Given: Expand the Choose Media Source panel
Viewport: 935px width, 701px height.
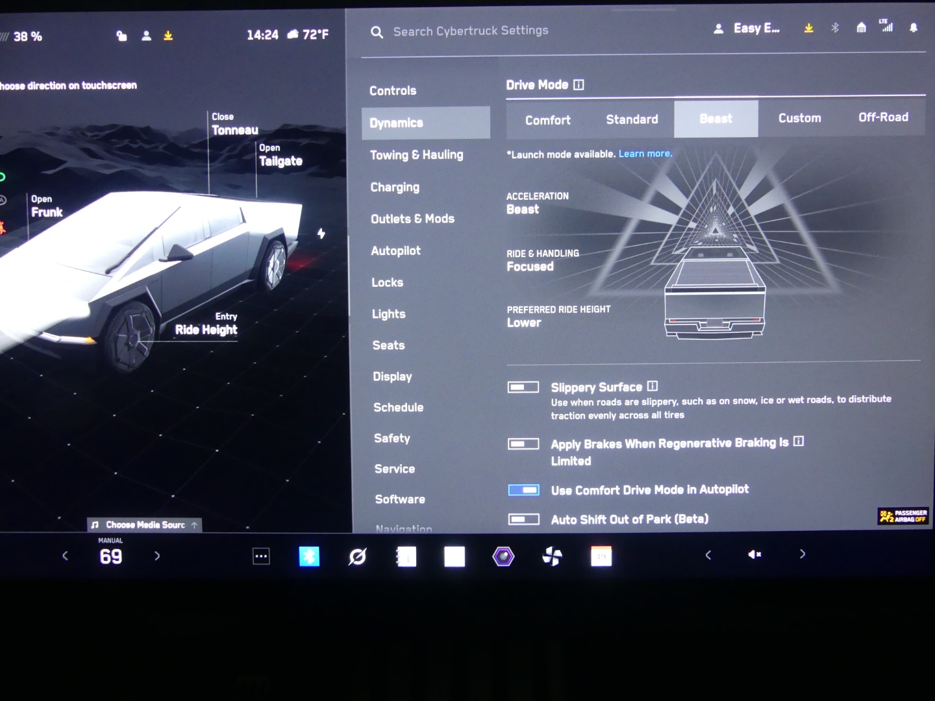Looking at the screenshot, I should tap(145, 524).
